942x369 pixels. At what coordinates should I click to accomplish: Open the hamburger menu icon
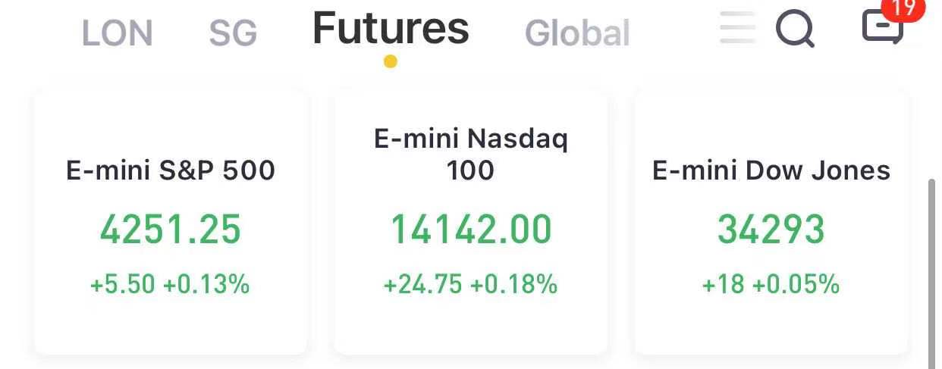point(737,28)
